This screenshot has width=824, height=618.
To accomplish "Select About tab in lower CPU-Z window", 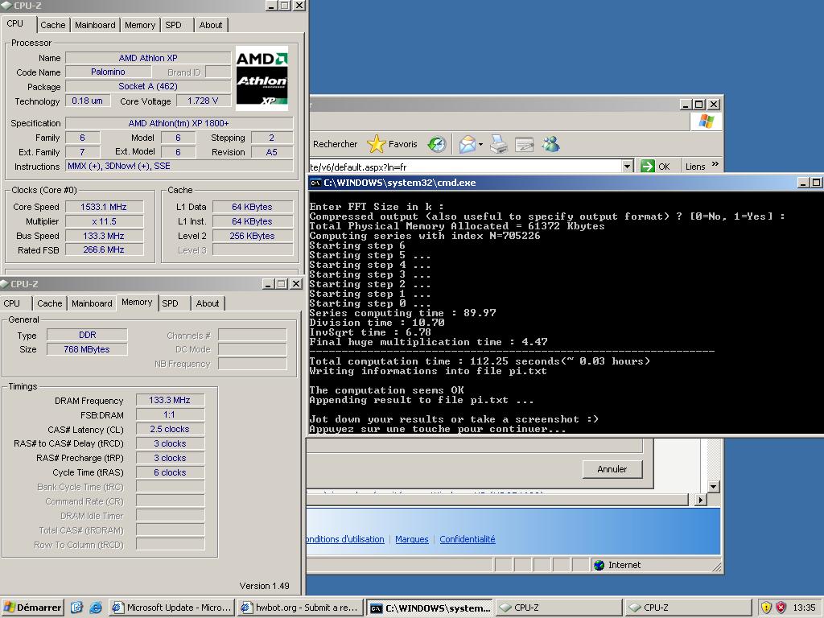I will coord(208,303).
